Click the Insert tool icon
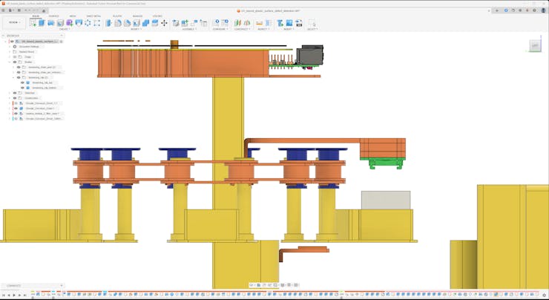 pos(281,23)
